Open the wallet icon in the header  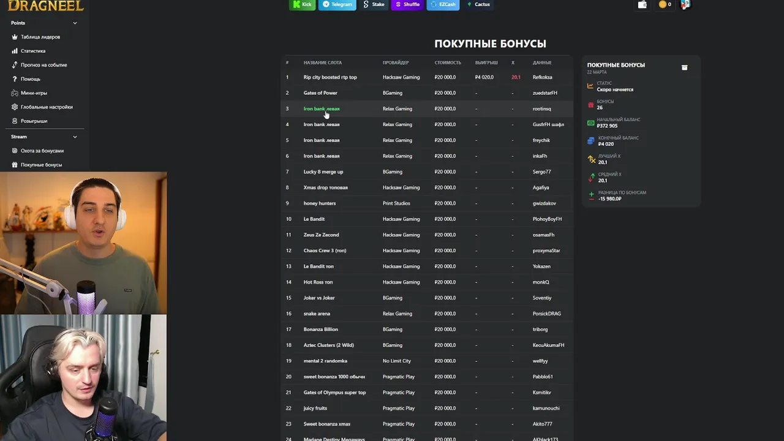[642, 4]
